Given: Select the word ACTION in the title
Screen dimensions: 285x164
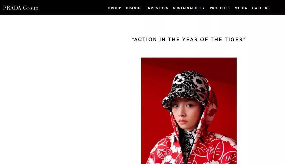Looking at the screenshot, I should pyautogui.click(x=145, y=39).
